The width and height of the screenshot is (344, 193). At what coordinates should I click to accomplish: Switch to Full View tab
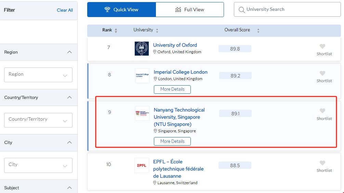click(x=190, y=10)
